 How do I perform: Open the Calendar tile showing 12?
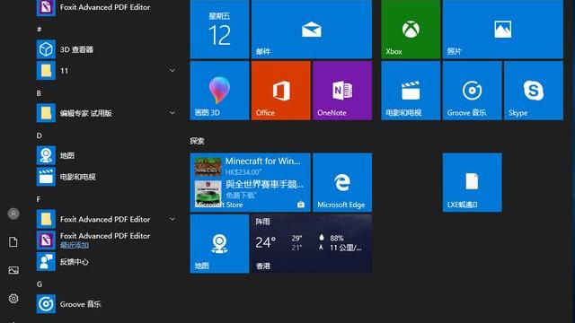[219, 30]
